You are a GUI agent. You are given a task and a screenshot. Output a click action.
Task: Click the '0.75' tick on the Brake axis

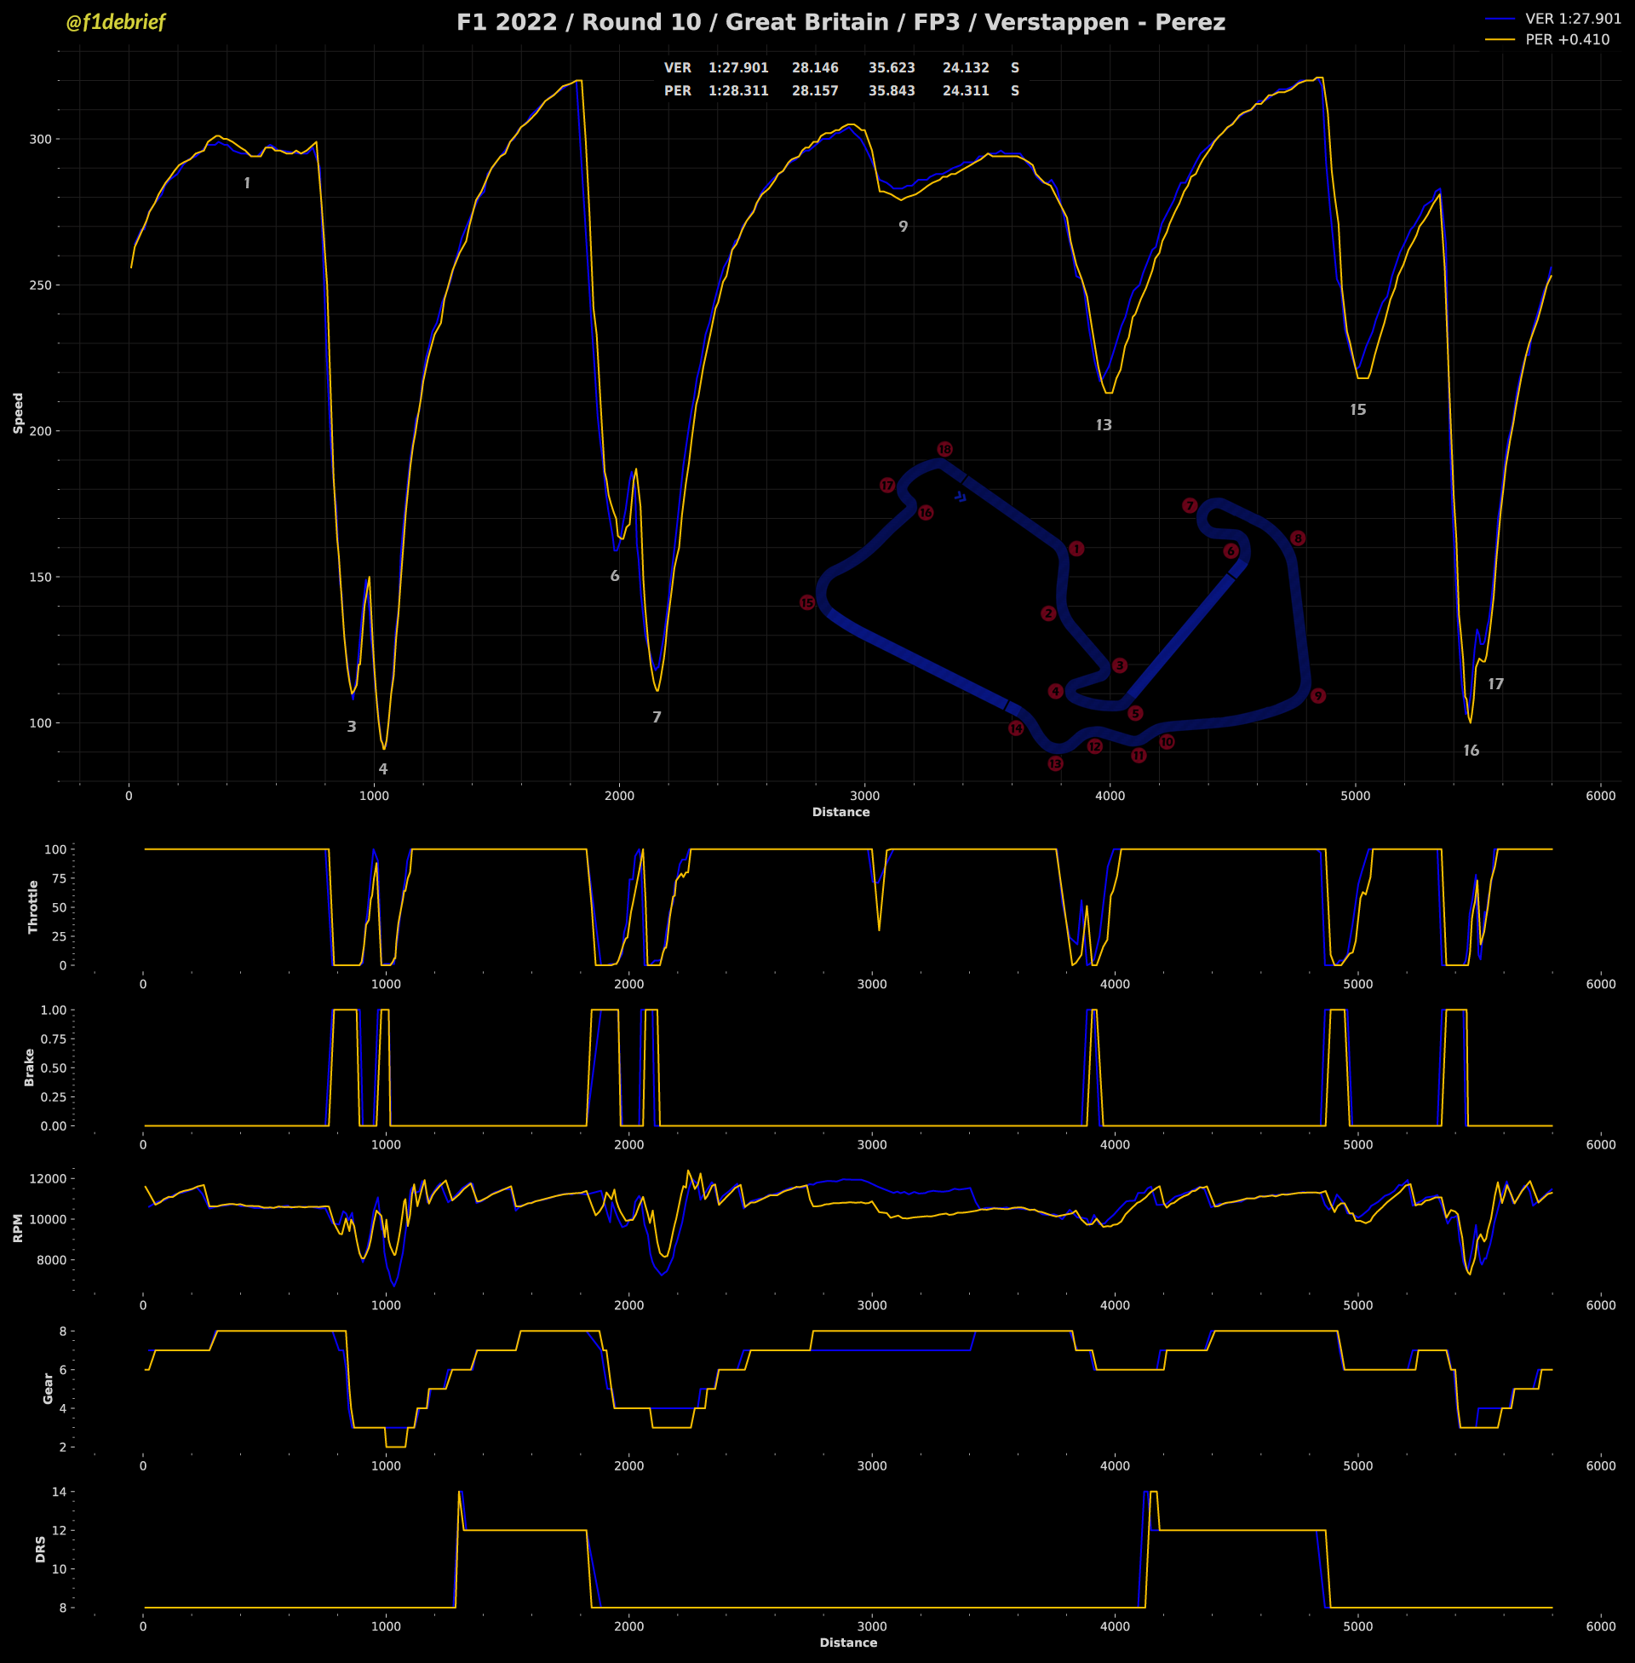tap(54, 1039)
